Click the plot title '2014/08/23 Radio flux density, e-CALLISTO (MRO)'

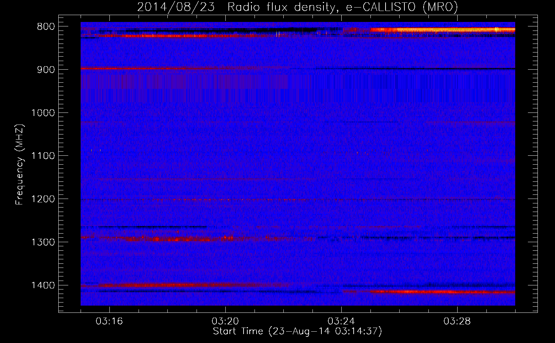[297, 7]
